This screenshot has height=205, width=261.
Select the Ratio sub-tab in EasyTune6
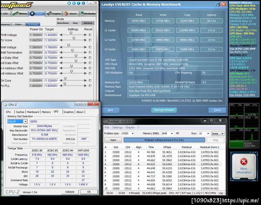[x=18, y=24]
